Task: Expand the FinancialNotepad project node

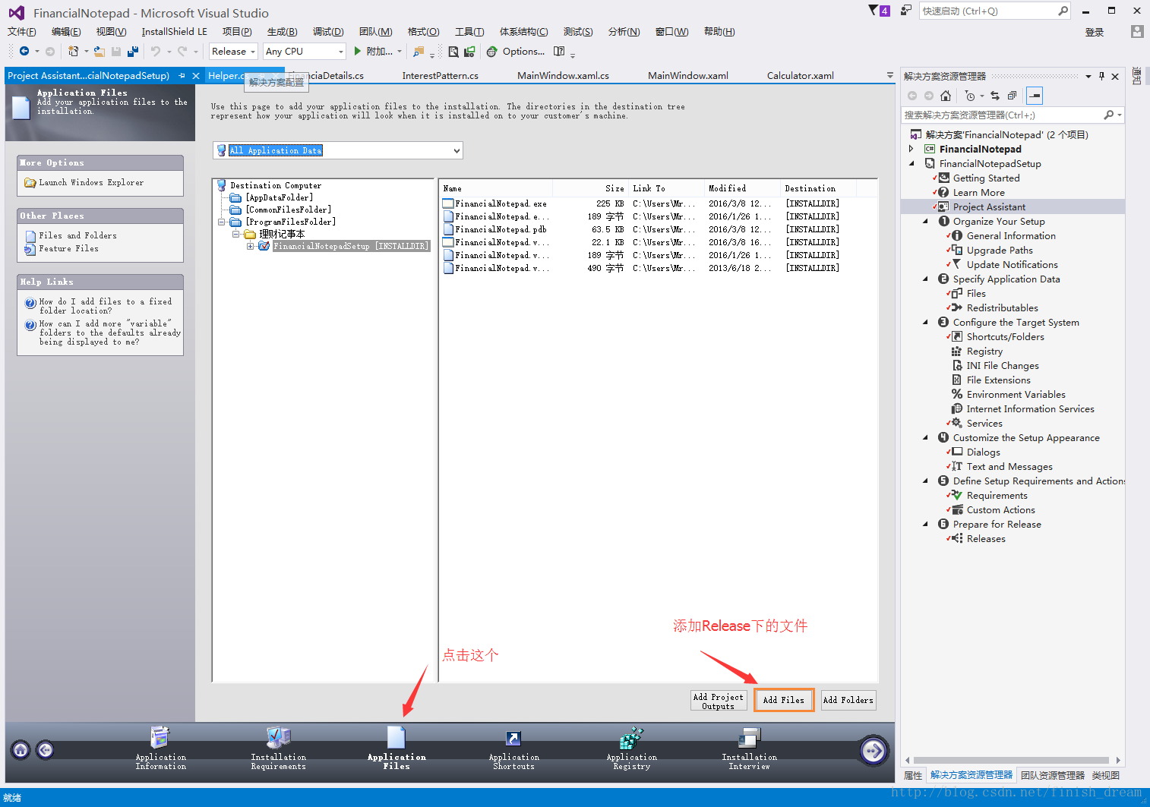Action: [911, 149]
